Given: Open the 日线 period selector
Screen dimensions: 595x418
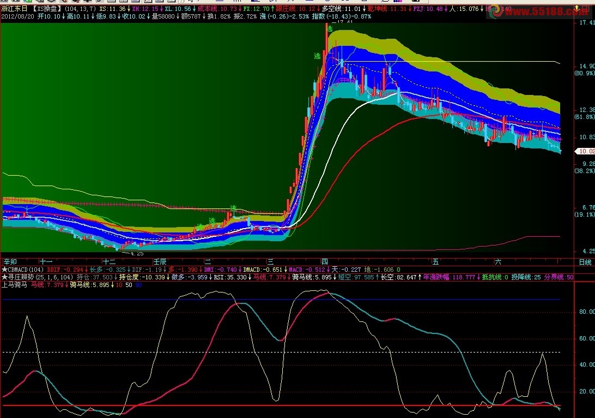Looking at the screenshot, I should [x=585, y=262].
